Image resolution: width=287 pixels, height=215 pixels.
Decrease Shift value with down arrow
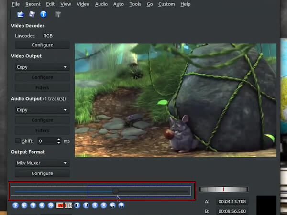click(x=59, y=142)
